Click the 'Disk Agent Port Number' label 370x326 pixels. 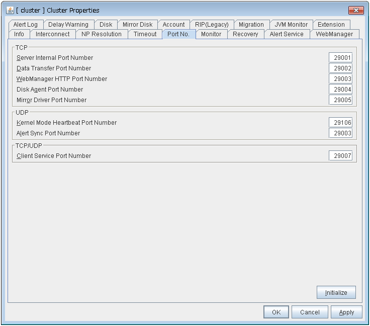(x=50, y=90)
